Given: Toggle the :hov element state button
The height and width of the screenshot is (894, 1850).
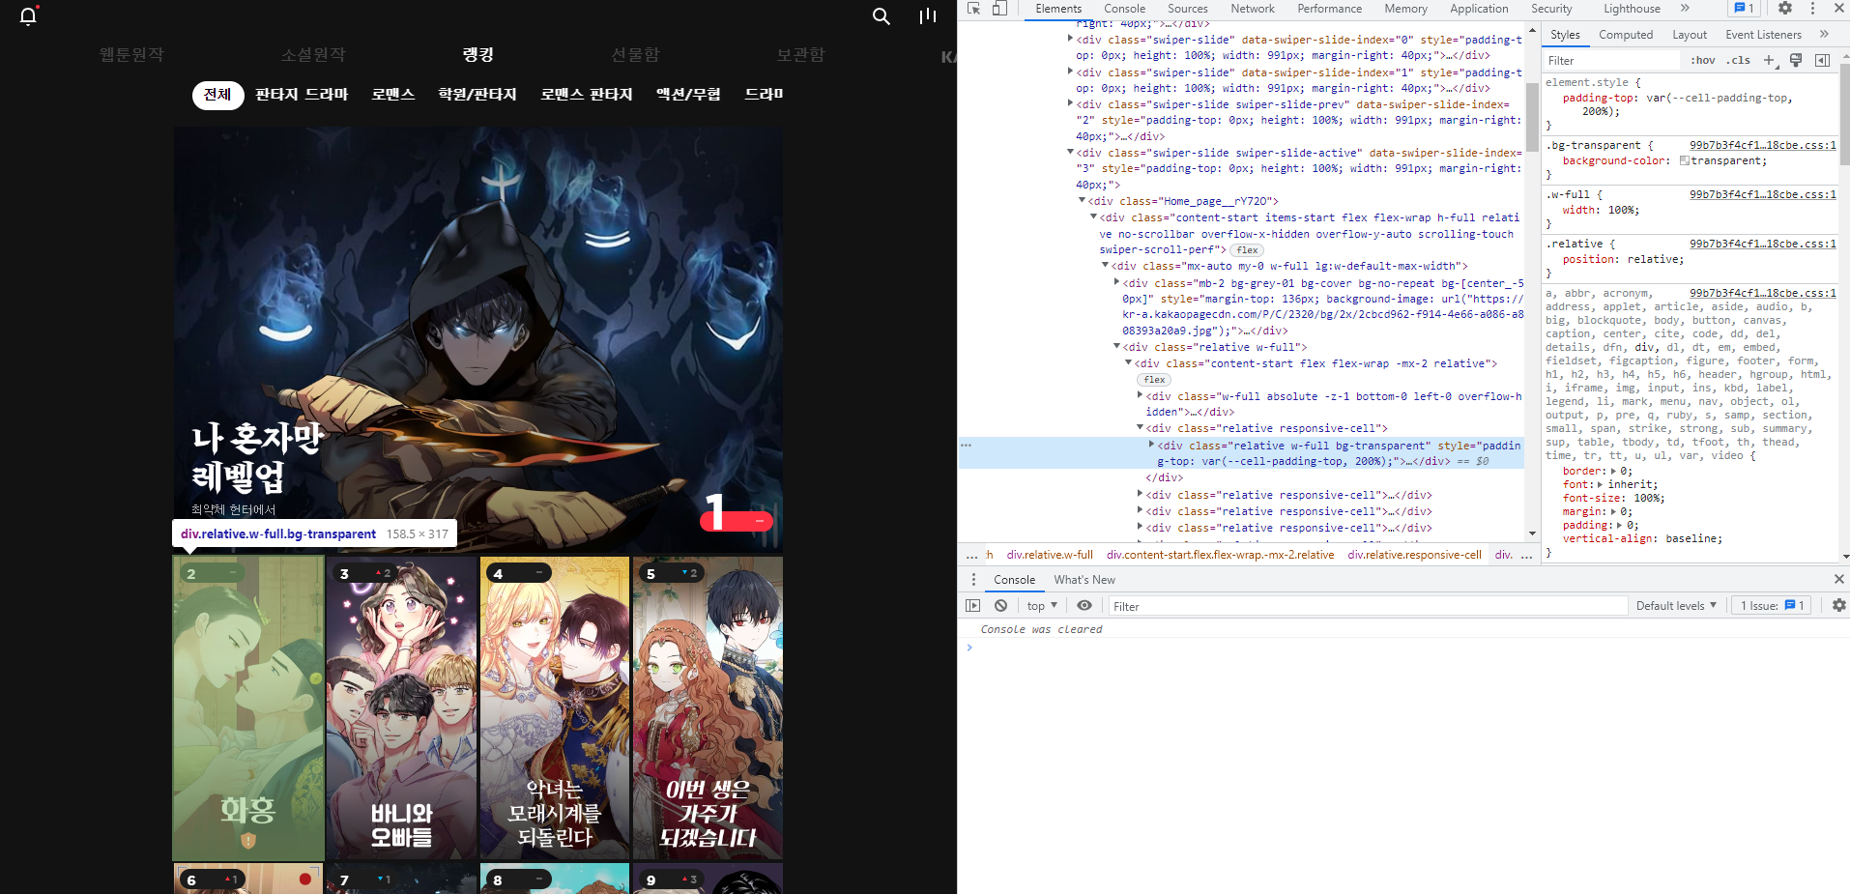Looking at the screenshot, I should click(x=1703, y=60).
